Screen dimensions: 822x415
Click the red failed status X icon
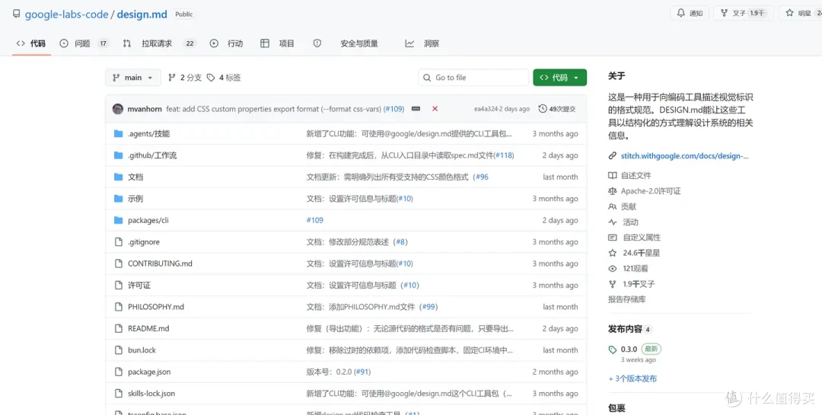click(435, 109)
